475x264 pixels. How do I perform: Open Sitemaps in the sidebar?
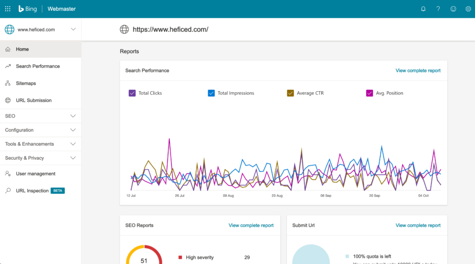tap(41, 83)
